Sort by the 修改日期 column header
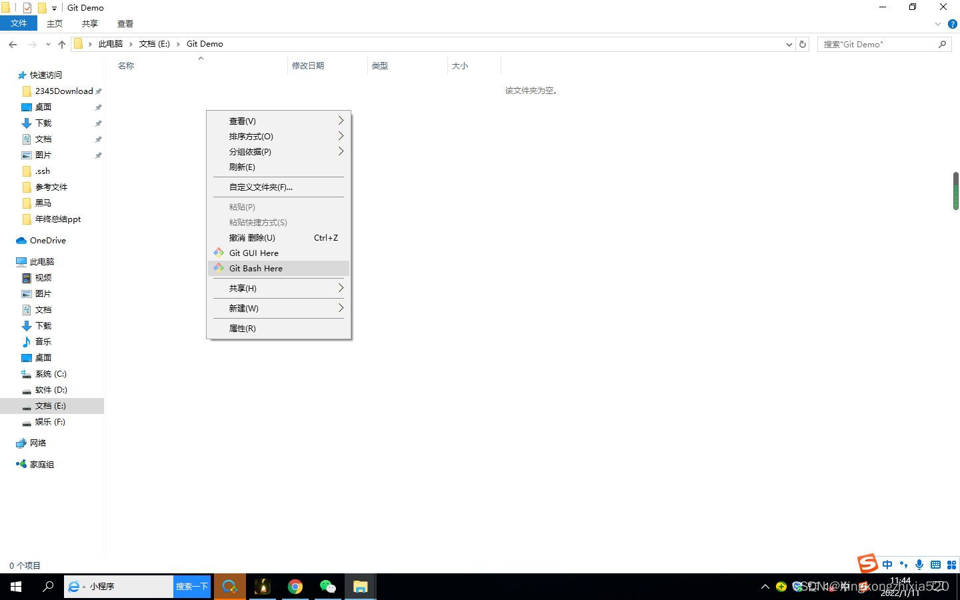The height and width of the screenshot is (600, 960). (308, 65)
